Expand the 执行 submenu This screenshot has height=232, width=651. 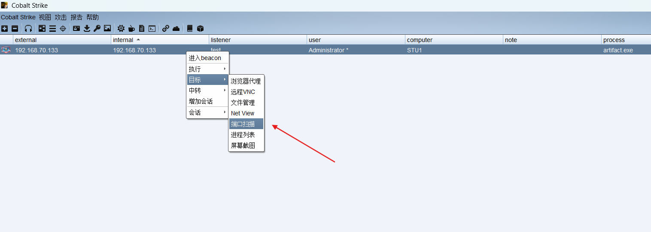coord(207,69)
